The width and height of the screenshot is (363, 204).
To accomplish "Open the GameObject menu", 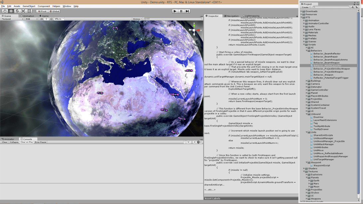I will 29,6.
